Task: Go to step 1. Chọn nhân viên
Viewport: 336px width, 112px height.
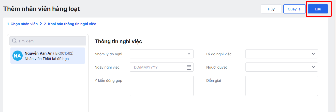Action: coord(22,24)
